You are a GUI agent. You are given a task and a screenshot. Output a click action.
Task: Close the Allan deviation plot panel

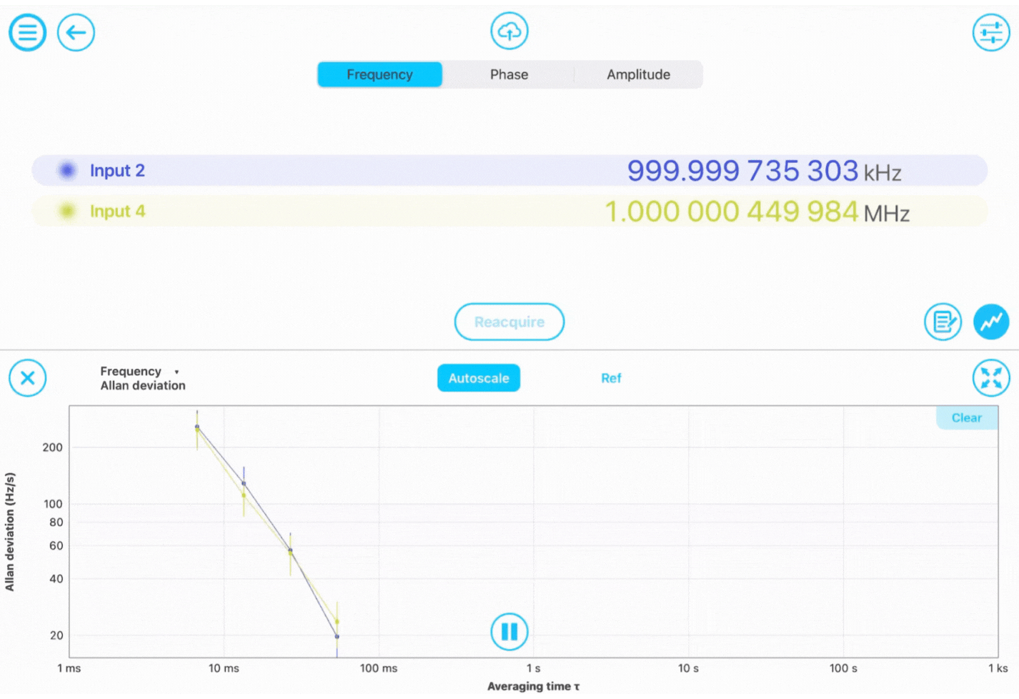tap(28, 378)
